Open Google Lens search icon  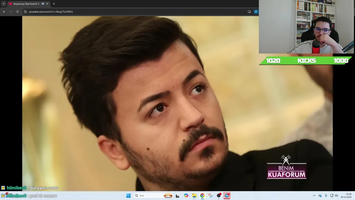tap(256, 12)
